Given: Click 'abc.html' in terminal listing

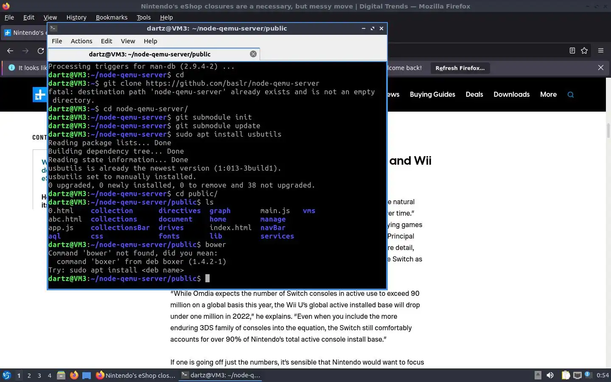Looking at the screenshot, I should coord(65,219).
